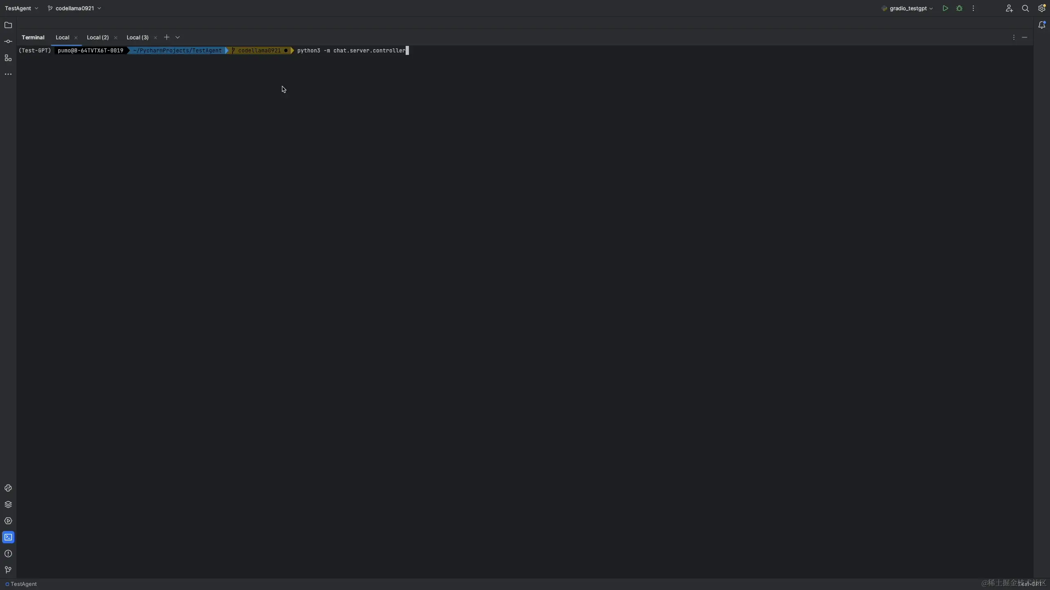This screenshot has width=1050, height=590.
Task: Debug the gradio_testgpt configuration
Action: (959, 8)
